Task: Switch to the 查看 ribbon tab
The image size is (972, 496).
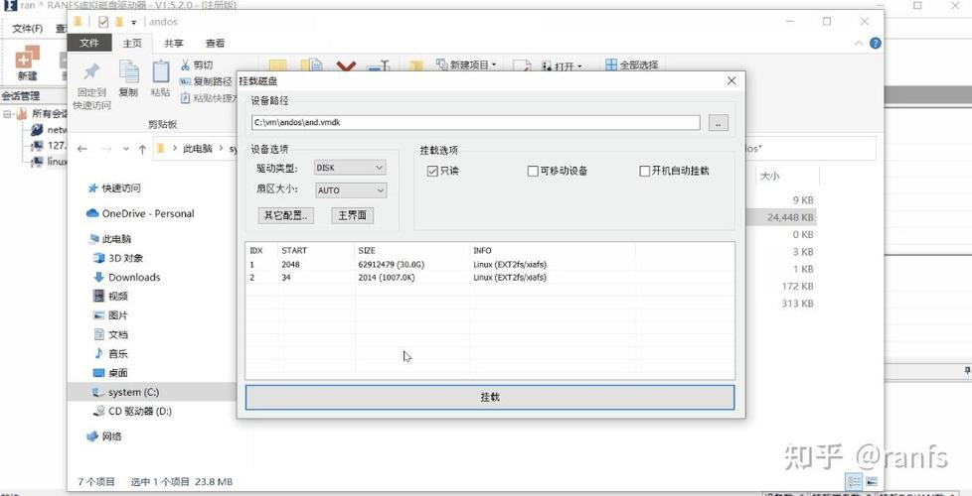Action: [x=215, y=44]
